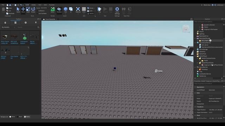Collapse the StarterPlayer node

[x=195, y=56]
